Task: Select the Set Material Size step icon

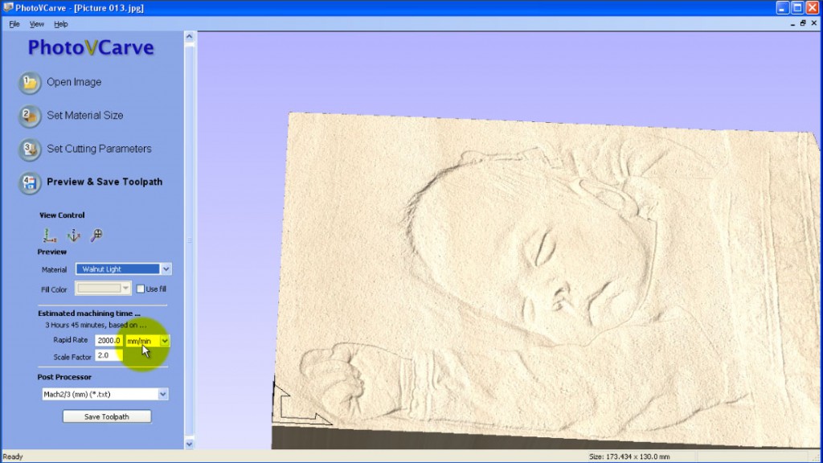Action: pyautogui.click(x=29, y=117)
